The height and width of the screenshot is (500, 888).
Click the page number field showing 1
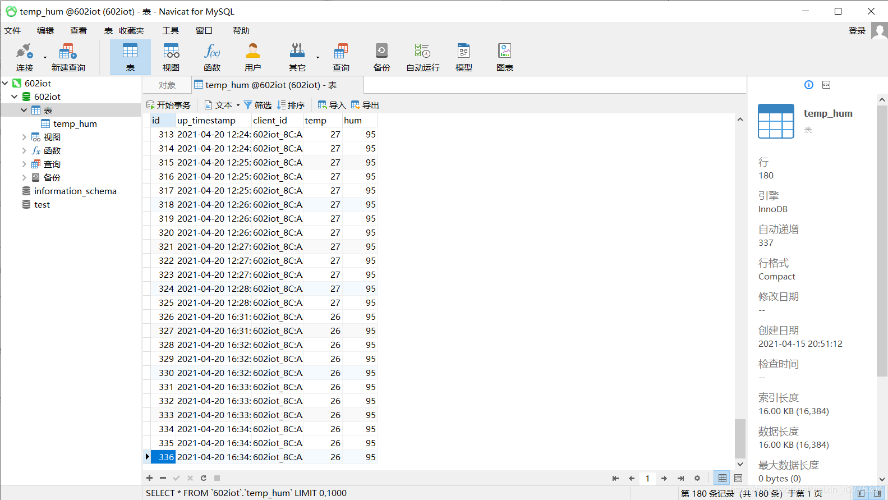647,479
